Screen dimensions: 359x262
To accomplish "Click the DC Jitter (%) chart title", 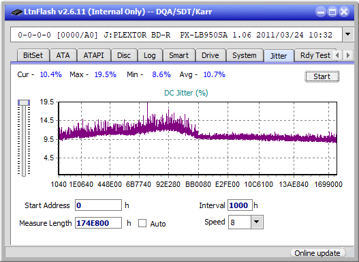I will pos(186,93).
